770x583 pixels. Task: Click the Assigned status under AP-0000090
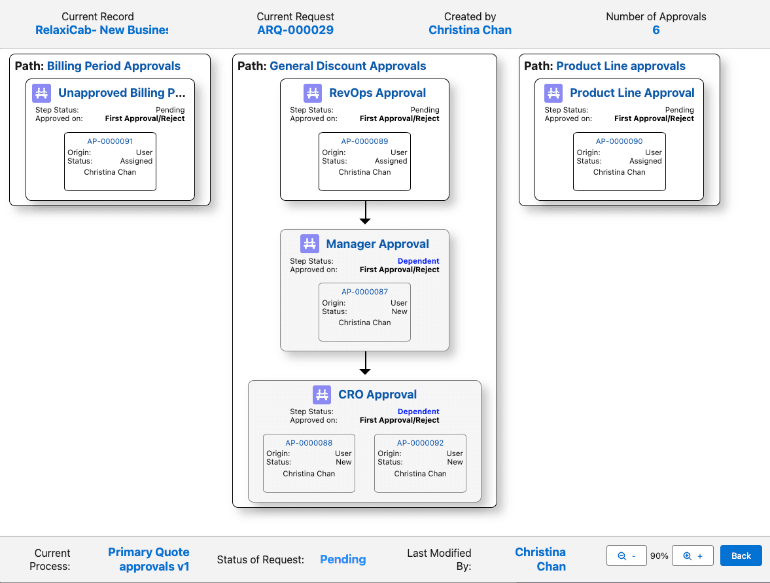pyautogui.click(x=645, y=161)
